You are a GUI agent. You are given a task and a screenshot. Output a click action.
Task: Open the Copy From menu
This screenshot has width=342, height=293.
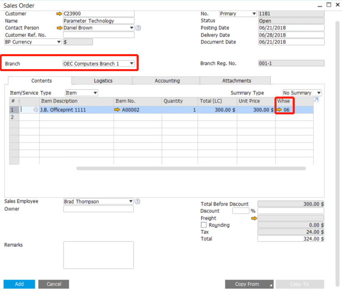tap(249, 284)
